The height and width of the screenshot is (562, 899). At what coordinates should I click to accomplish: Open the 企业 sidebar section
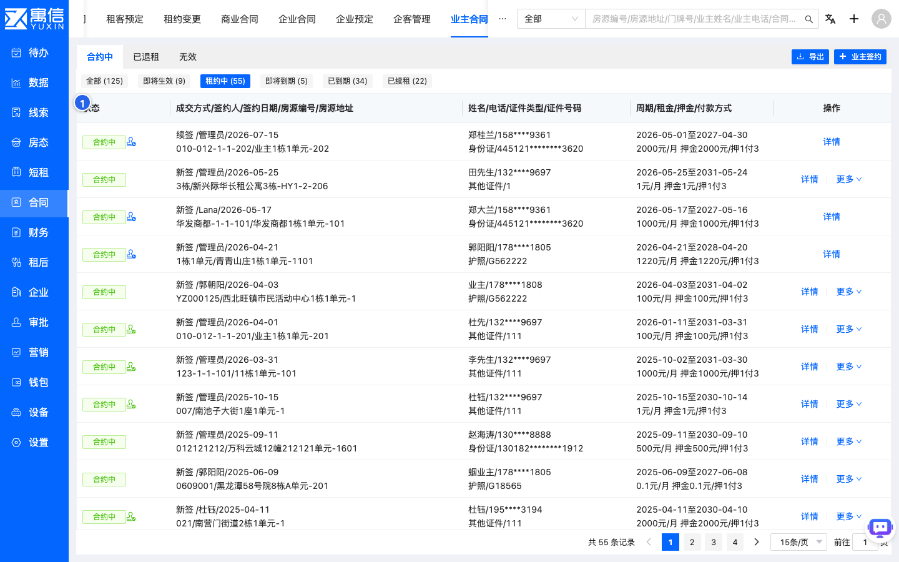34,292
